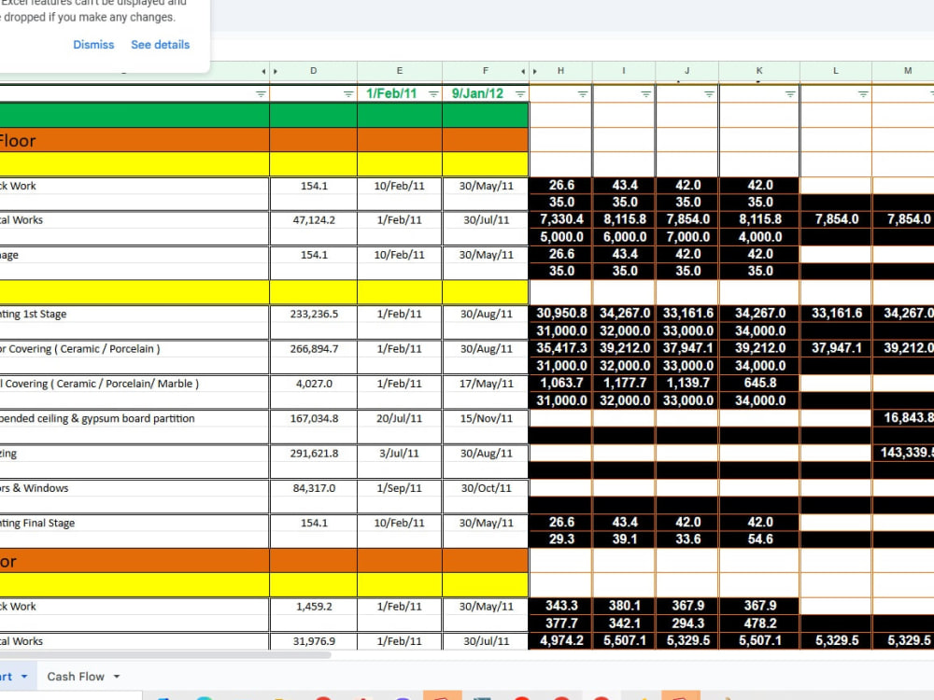Select black cell showing 645.8
The width and height of the screenshot is (934, 700).
coord(759,383)
